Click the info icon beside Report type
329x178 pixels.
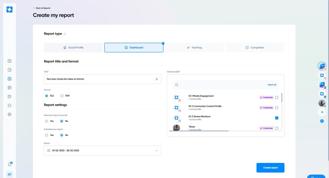click(65, 34)
